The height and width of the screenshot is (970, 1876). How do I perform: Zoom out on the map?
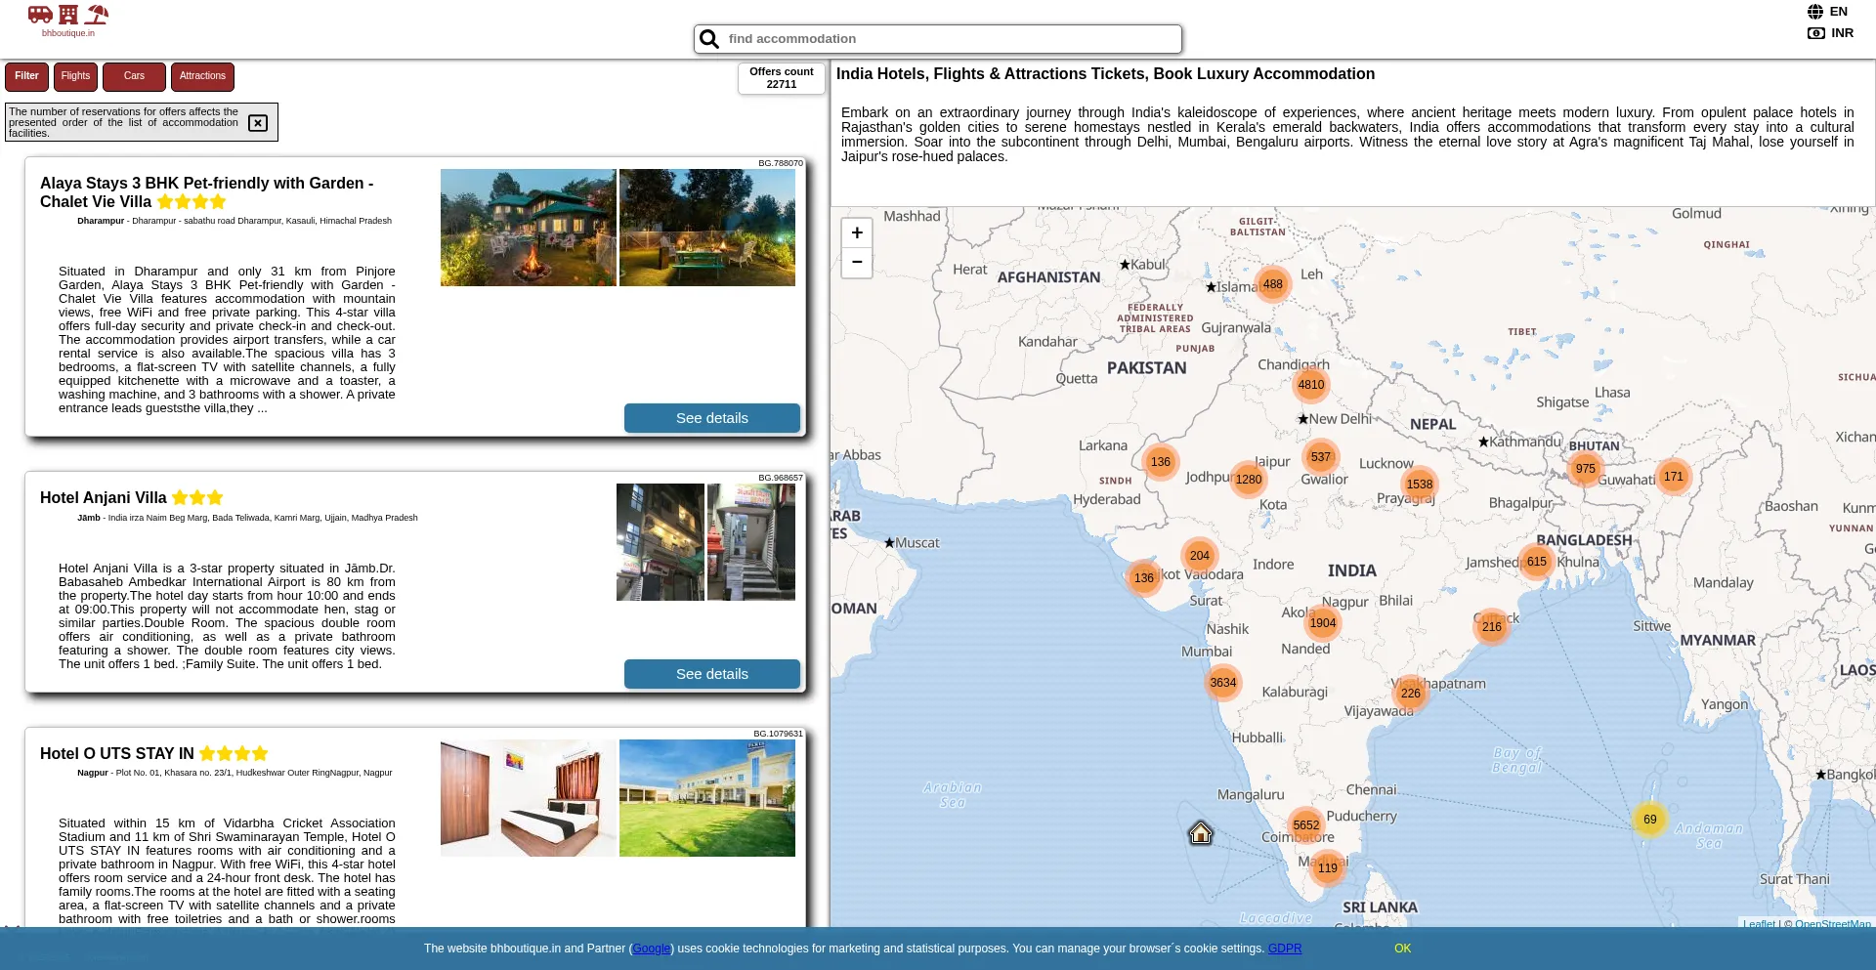(856, 262)
